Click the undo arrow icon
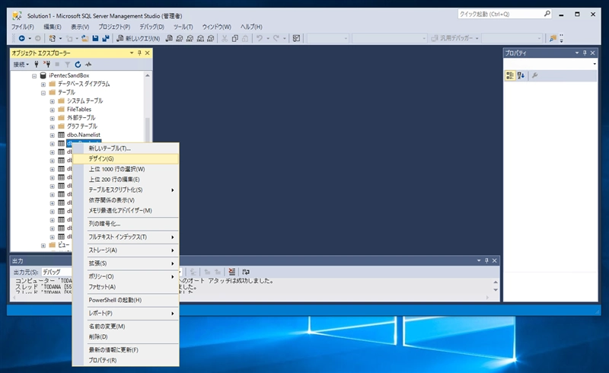This screenshot has height=373, width=609. [260, 38]
